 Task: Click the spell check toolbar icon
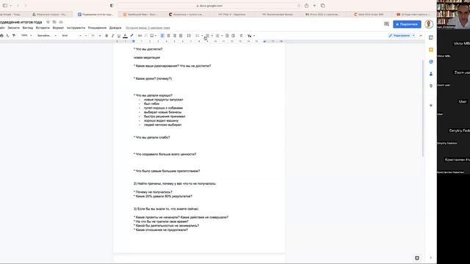pos(8,36)
